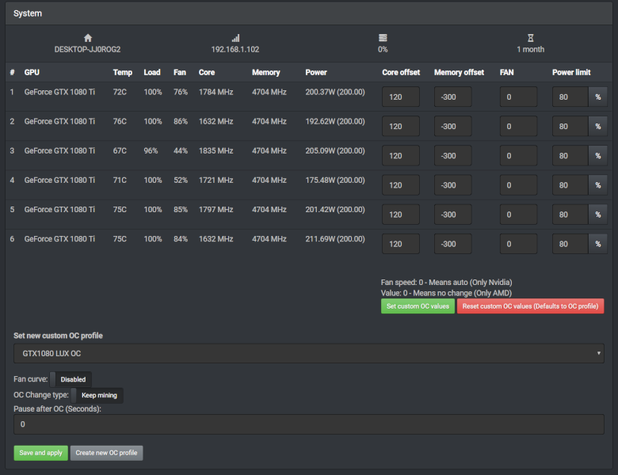Click the 175.48W (200.00) power value

pyautogui.click(x=335, y=180)
